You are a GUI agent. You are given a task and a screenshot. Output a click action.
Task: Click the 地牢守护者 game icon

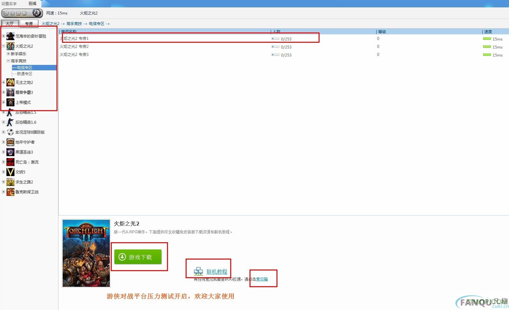coord(10,142)
